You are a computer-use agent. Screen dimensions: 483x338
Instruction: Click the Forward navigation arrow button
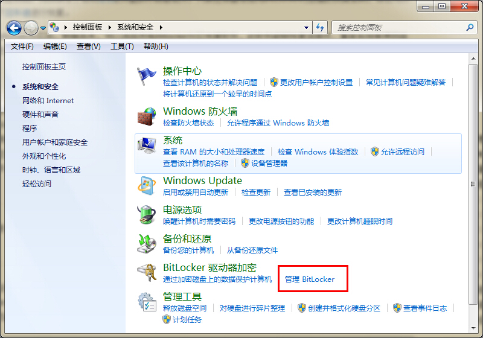(x=31, y=28)
